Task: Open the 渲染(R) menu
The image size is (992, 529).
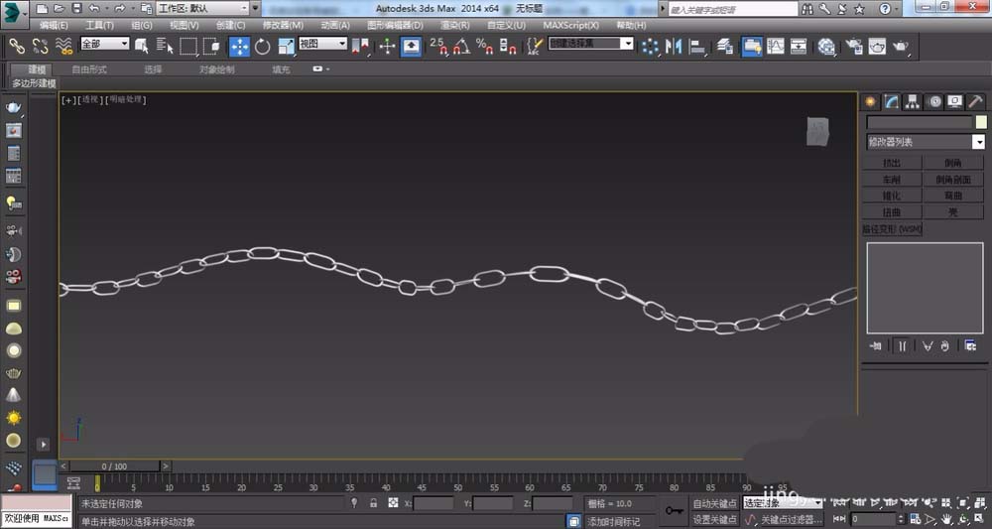Action: pyautogui.click(x=455, y=26)
